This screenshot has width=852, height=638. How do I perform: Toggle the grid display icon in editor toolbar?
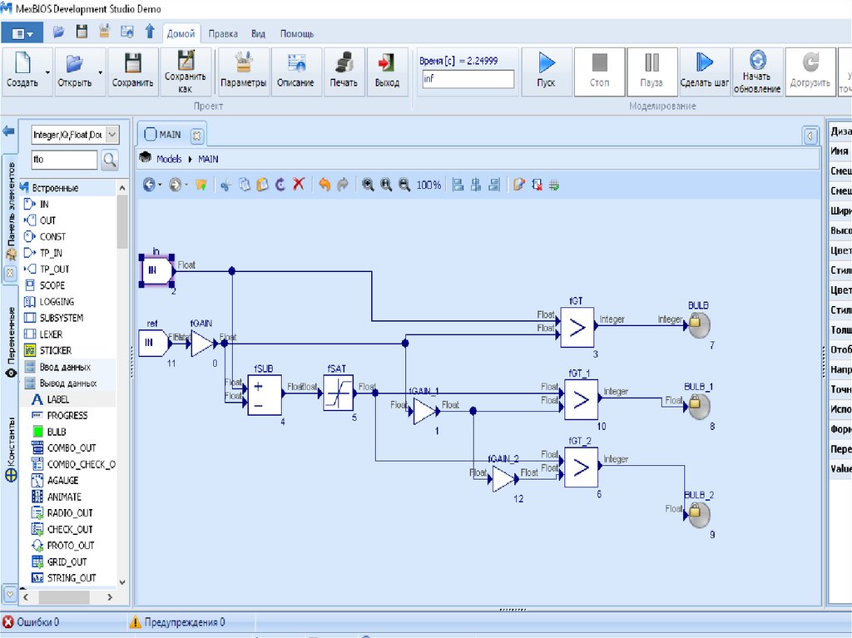[554, 185]
